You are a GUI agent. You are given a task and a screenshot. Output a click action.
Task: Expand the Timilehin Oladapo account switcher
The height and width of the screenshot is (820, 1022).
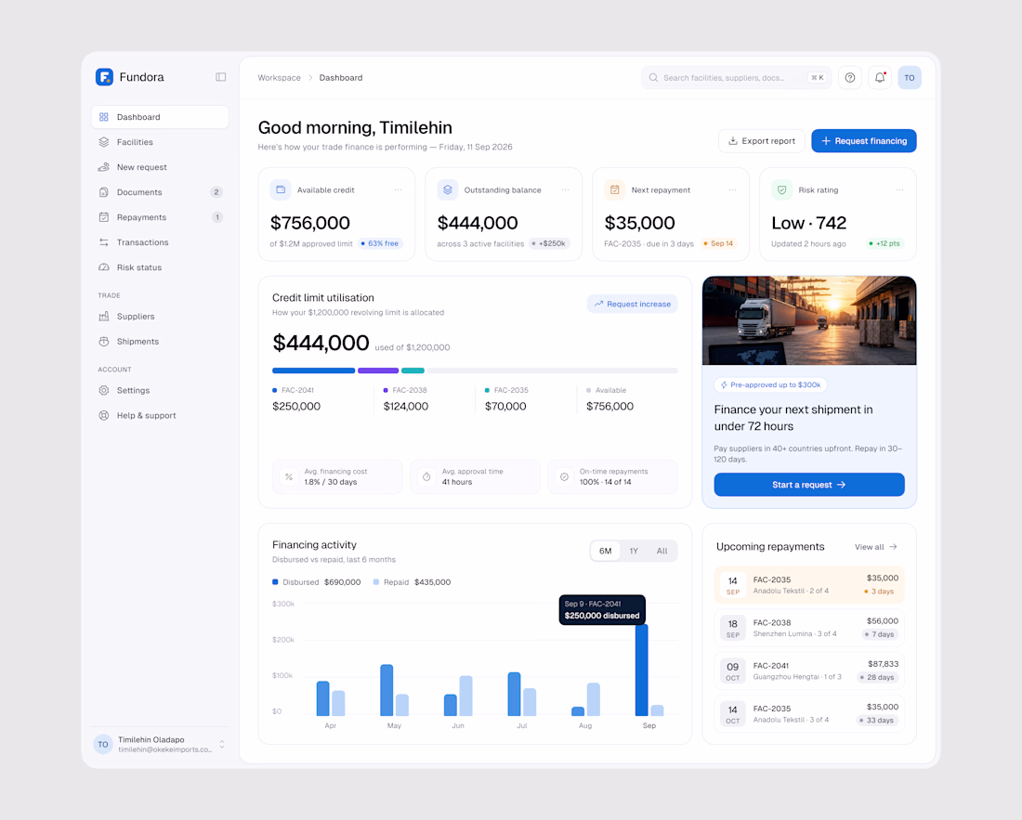tap(222, 745)
